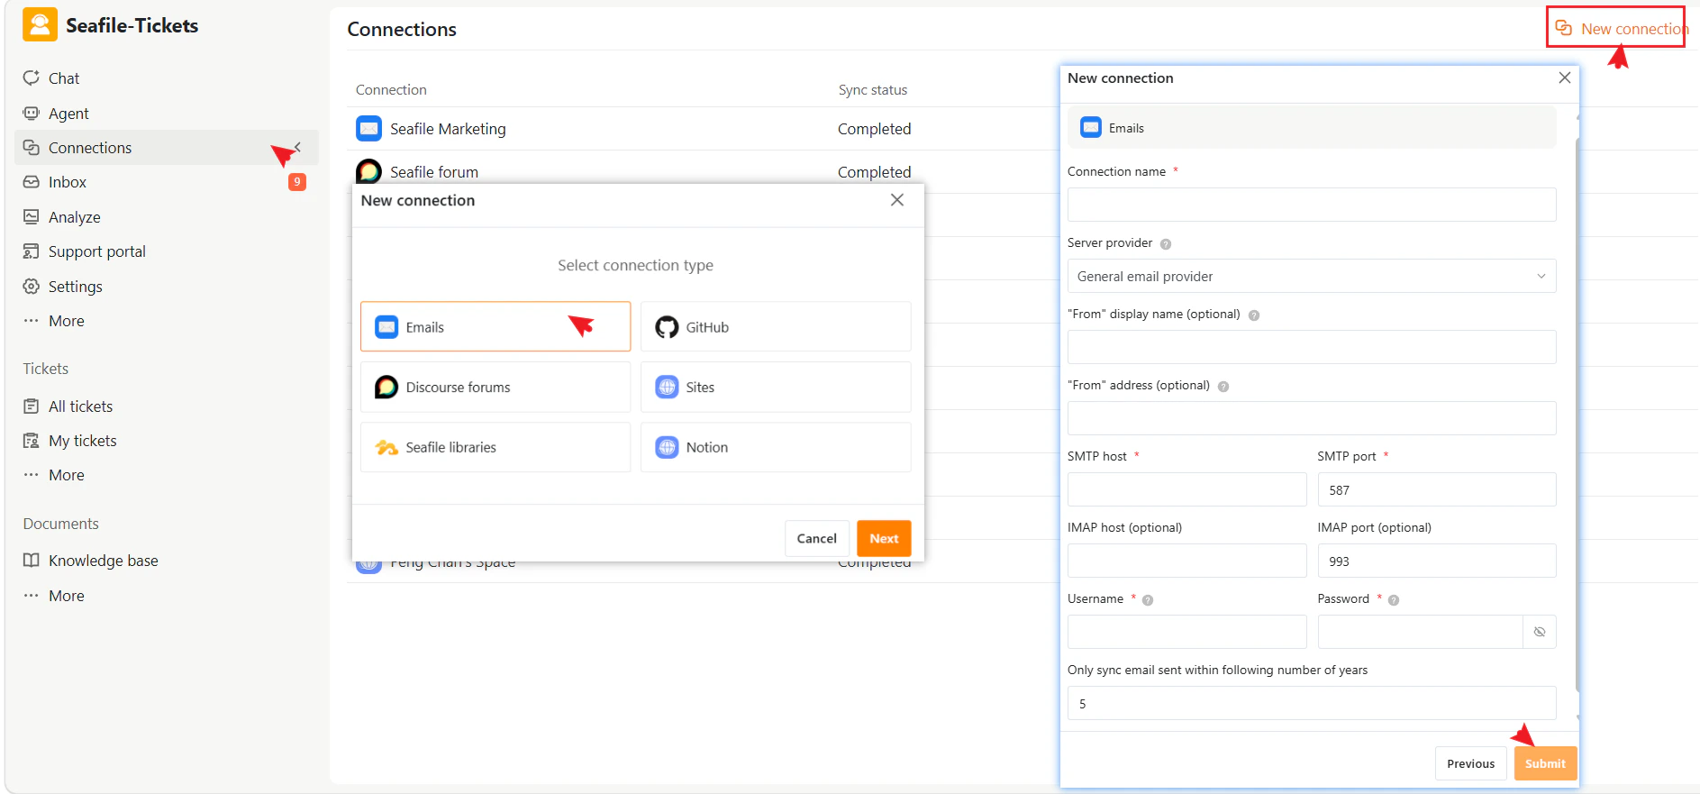The width and height of the screenshot is (1700, 794).
Task: Click the Inbox unread badge showing 9
Action: pos(297,182)
